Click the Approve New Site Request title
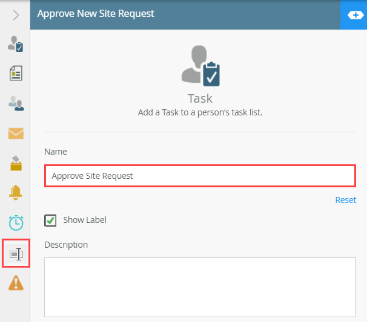The width and height of the screenshot is (367, 322). pyautogui.click(x=96, y=14)
